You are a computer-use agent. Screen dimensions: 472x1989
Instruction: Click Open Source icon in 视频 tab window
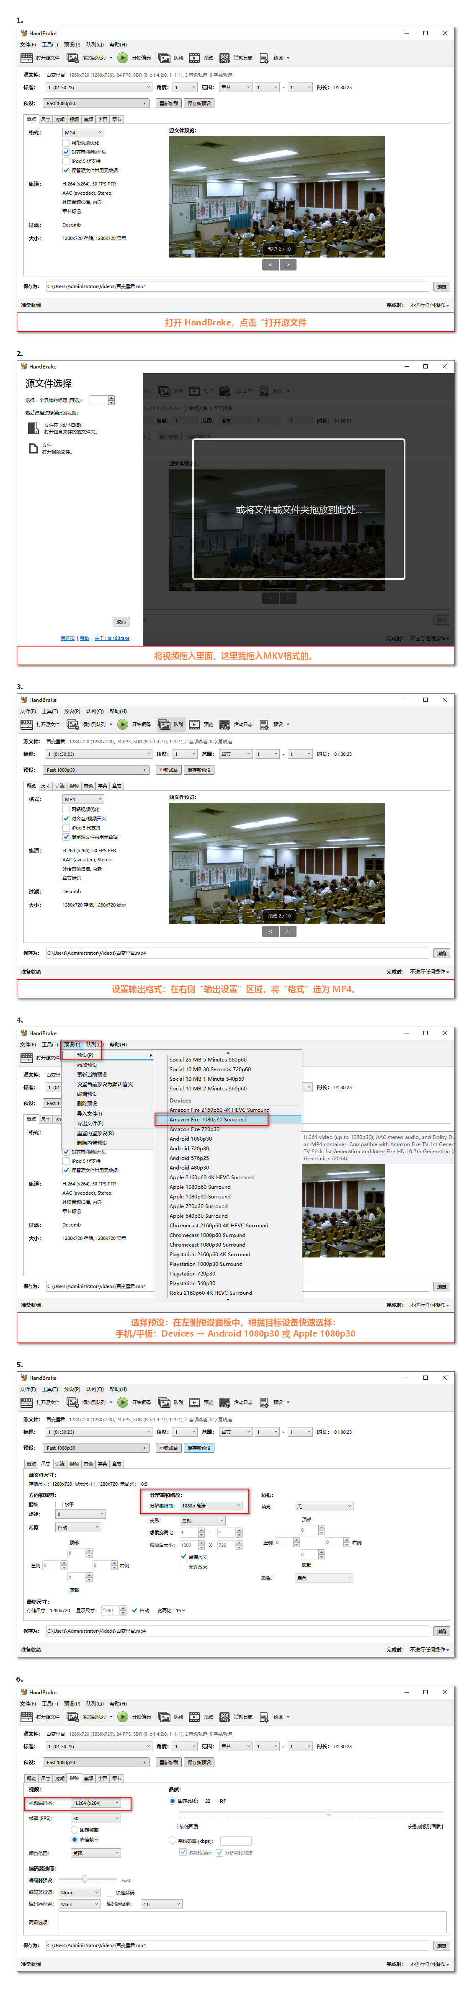[27, 1716]
